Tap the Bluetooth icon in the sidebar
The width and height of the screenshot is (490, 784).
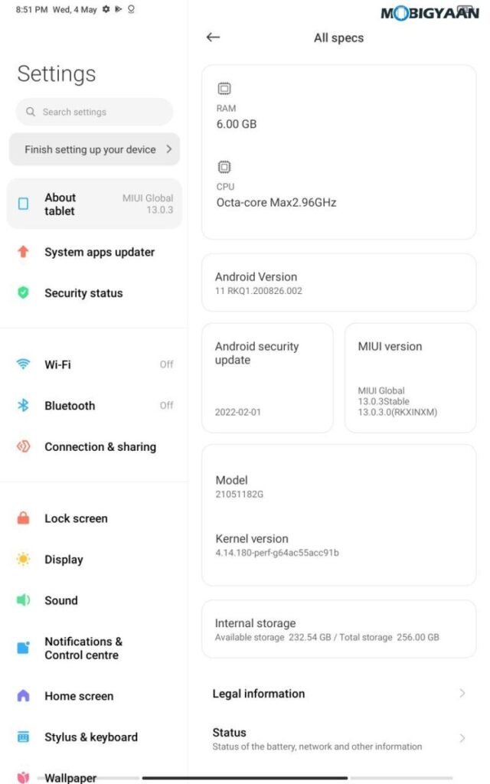23,405
